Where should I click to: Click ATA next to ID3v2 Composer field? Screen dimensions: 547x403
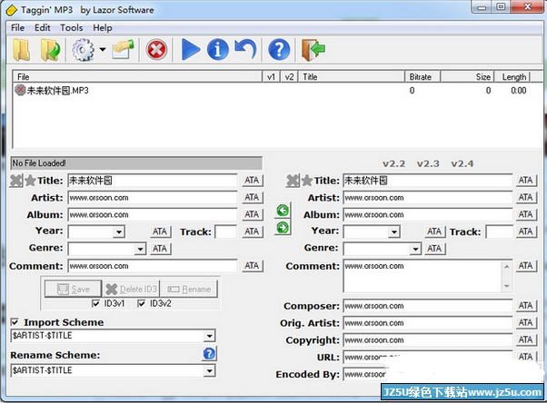(526, 306)
